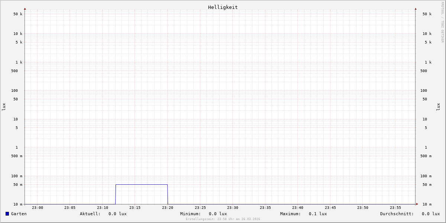This screenshot has width=446, height=223.
Task: Click the 23:10 time axis label
Action: pyautogui.click(x=103, y=208)
